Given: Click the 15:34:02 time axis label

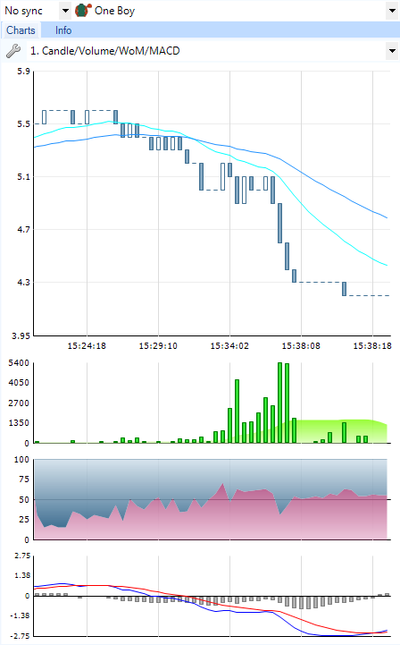Looking at the screenshot, I should pyautogui.click(x=229, y=346).
